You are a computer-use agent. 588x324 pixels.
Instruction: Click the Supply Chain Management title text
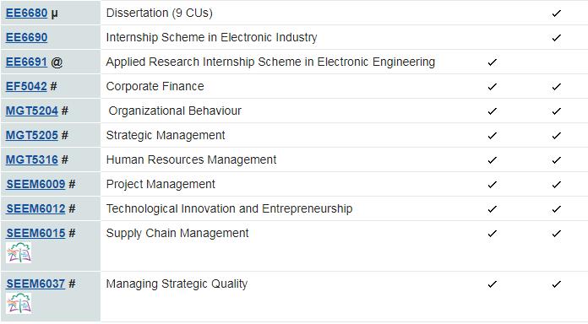click(x=177, y=234)
